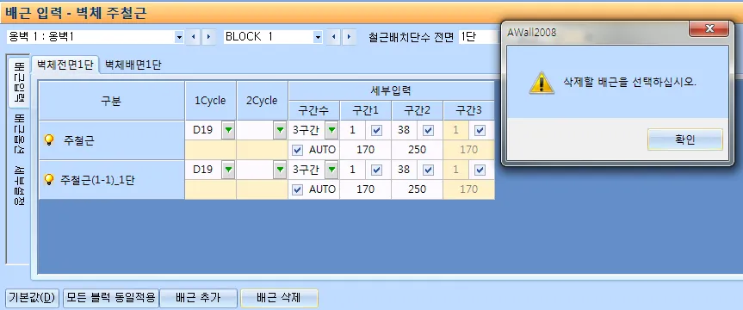The height and width of the screenshot is (310, 743).
Task: Open the 옹벽 1 : 옹벽1 dropdown
Action: [x=178, y=37]
